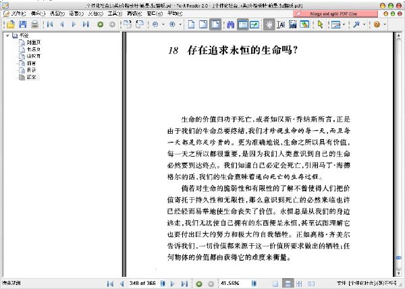Click the Open file folder icon
The image size is (405, 289).
(11, 24)
